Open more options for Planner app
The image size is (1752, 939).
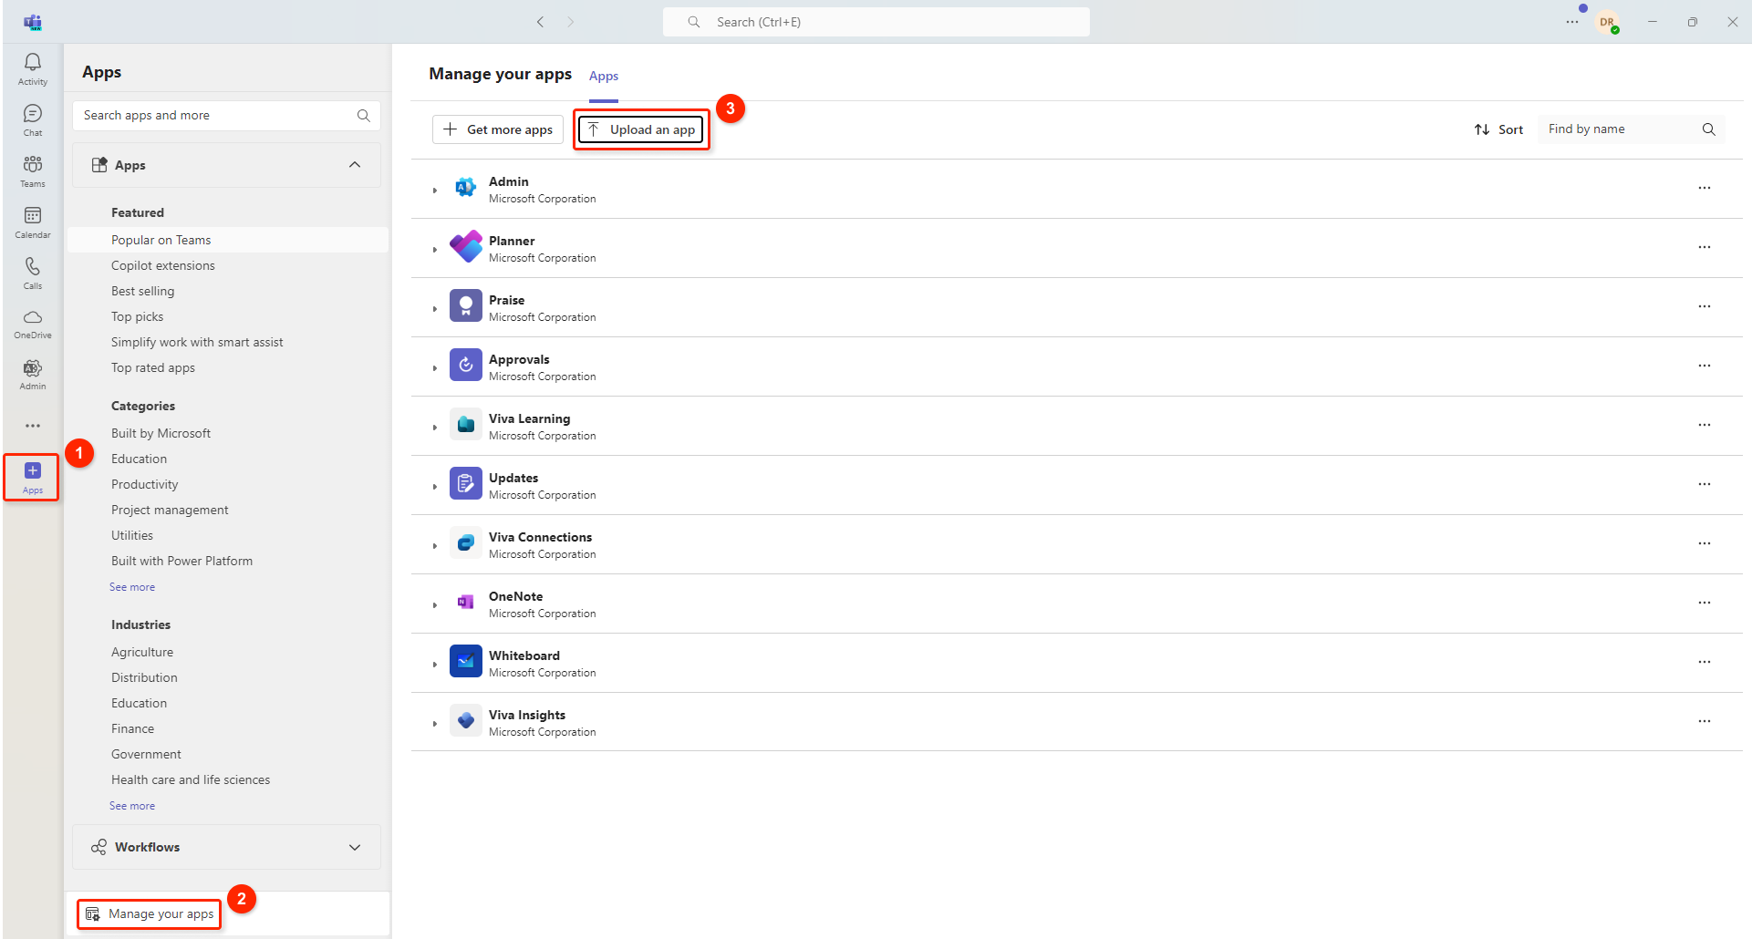[1704, 247]
